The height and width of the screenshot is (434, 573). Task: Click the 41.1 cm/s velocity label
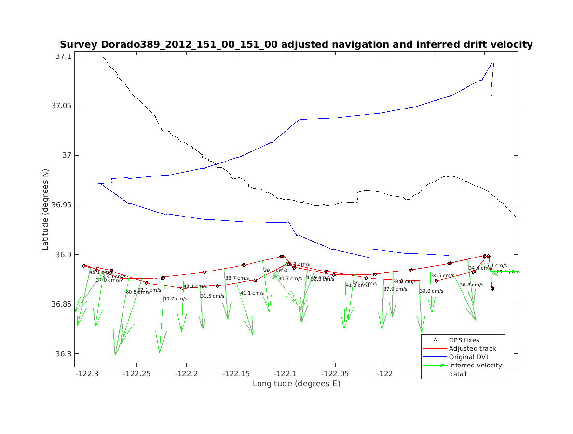(252, 293)
